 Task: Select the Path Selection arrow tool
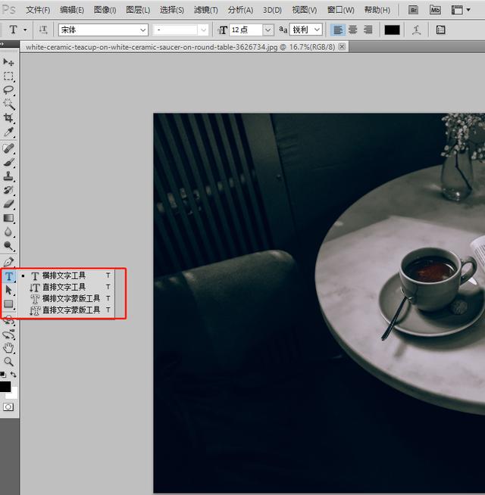coord(8,290)
